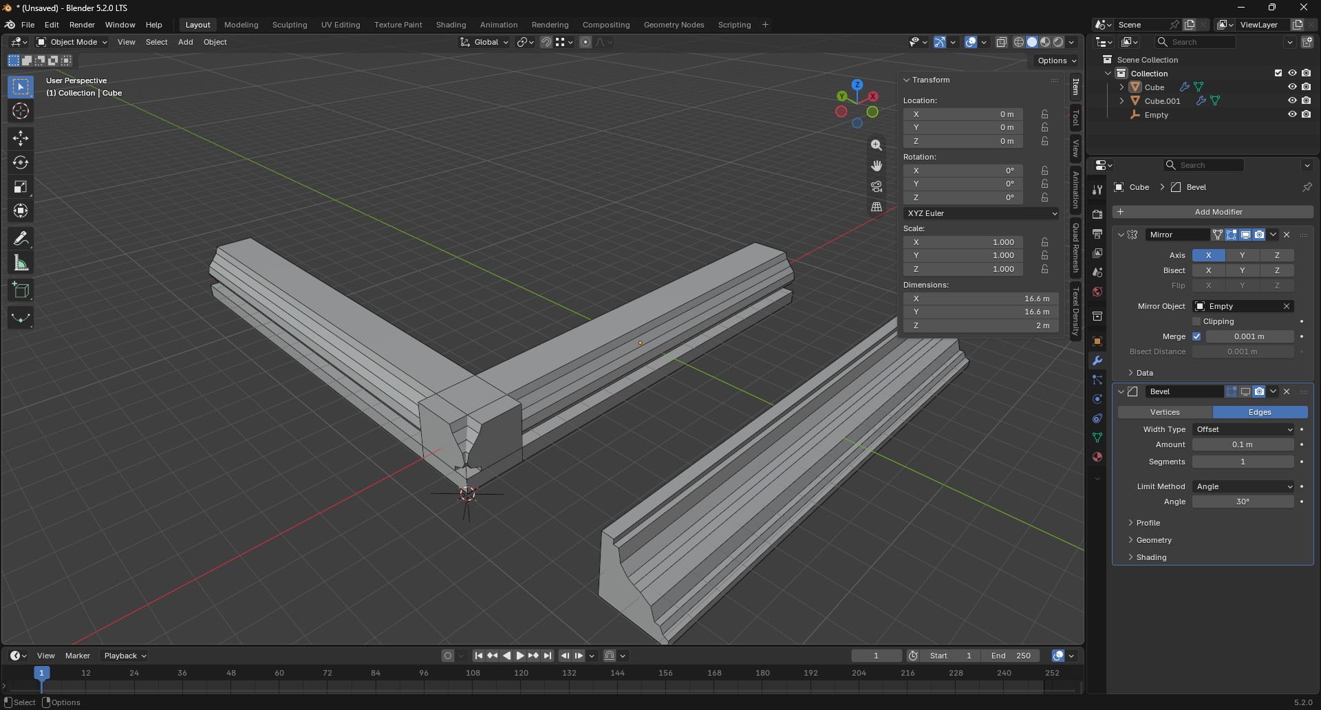1321x710 pixels.
Task: Select the Vertices bevel mode
Action: pyautogui.click(x=1165, y=412)
